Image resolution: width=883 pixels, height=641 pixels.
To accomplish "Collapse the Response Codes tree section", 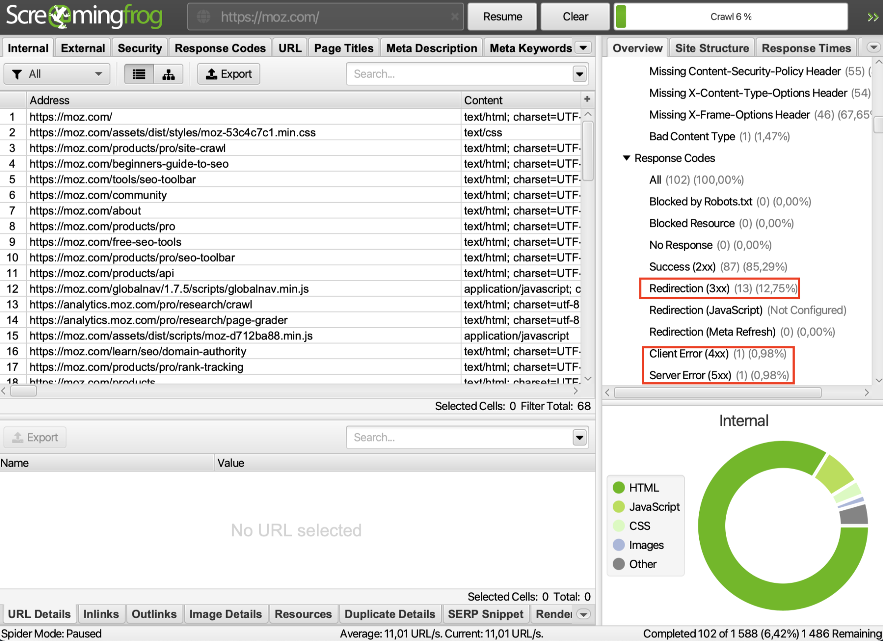I will click(626, 158).
